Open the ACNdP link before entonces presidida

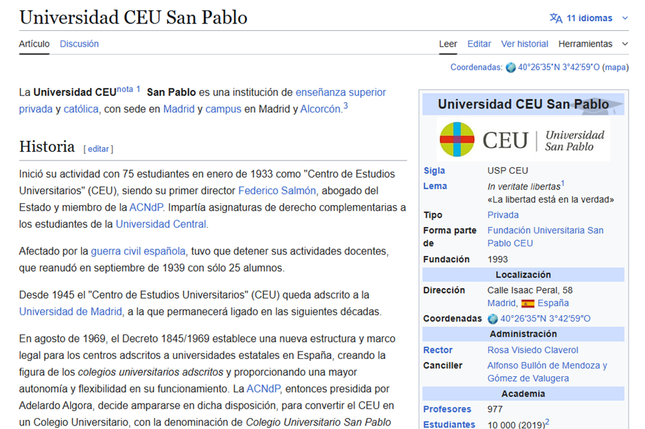pos(263,389)
